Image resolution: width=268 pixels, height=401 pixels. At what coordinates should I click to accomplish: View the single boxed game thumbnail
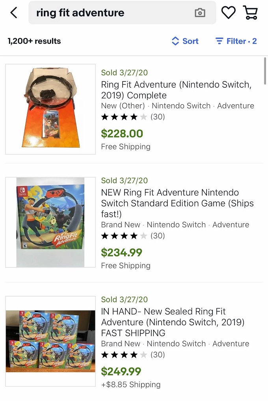(x=50, y=222)
